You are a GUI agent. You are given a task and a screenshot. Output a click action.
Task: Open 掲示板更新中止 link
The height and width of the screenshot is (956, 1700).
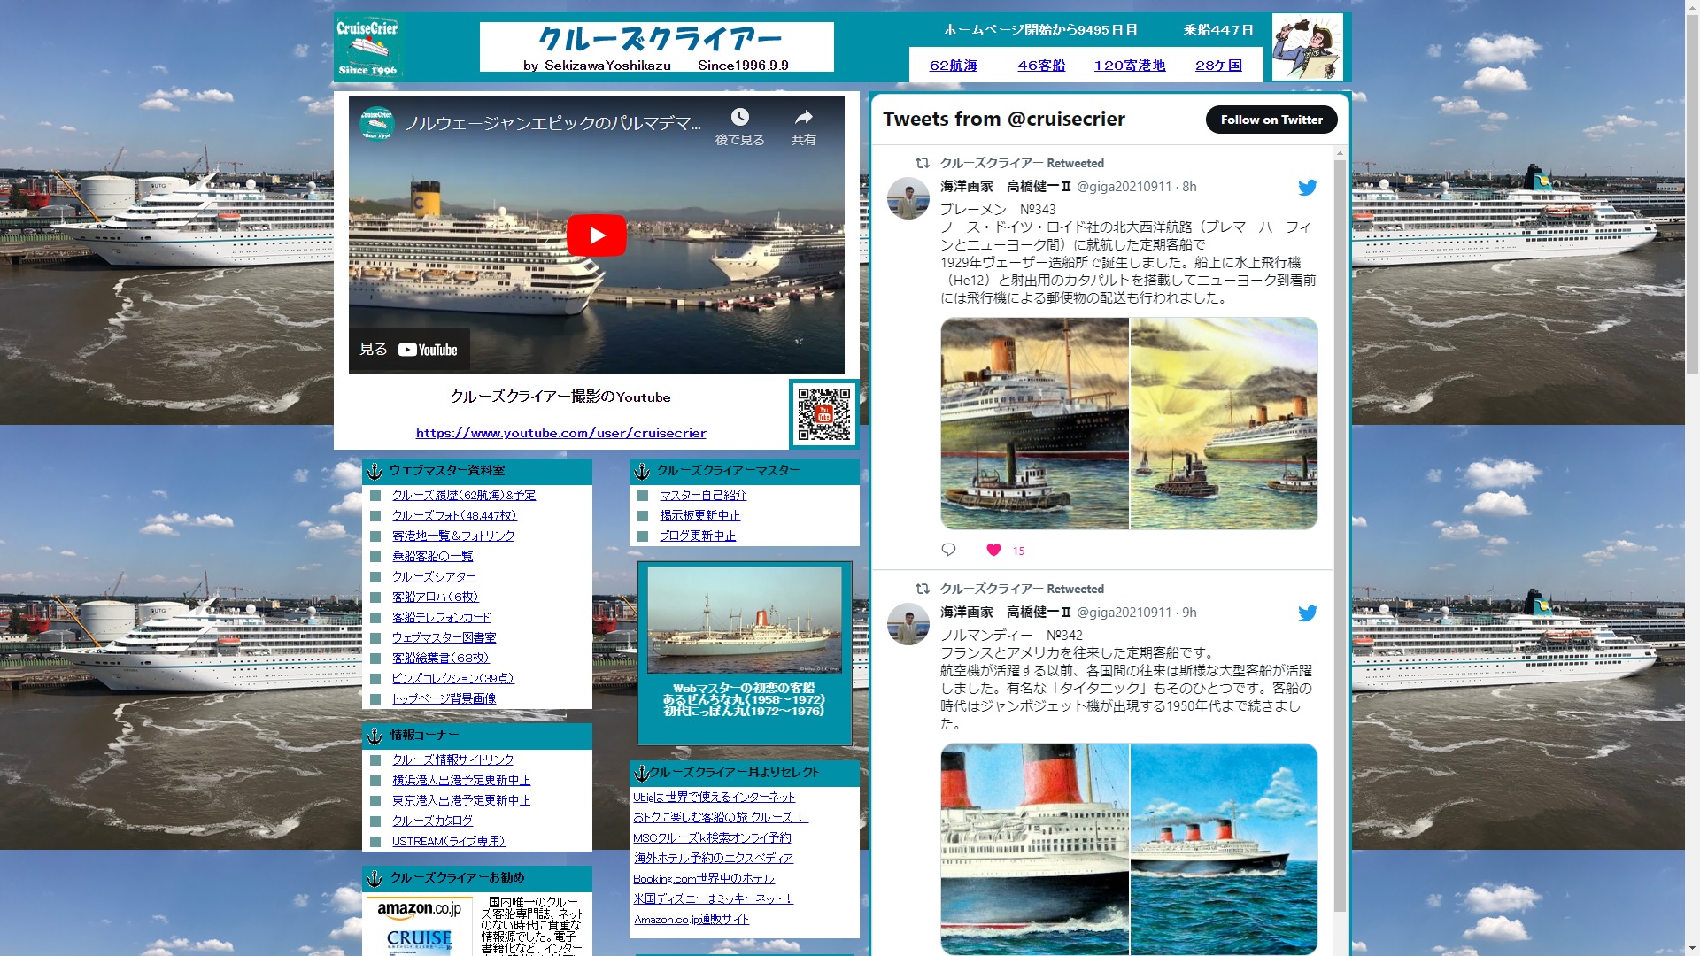699,515
